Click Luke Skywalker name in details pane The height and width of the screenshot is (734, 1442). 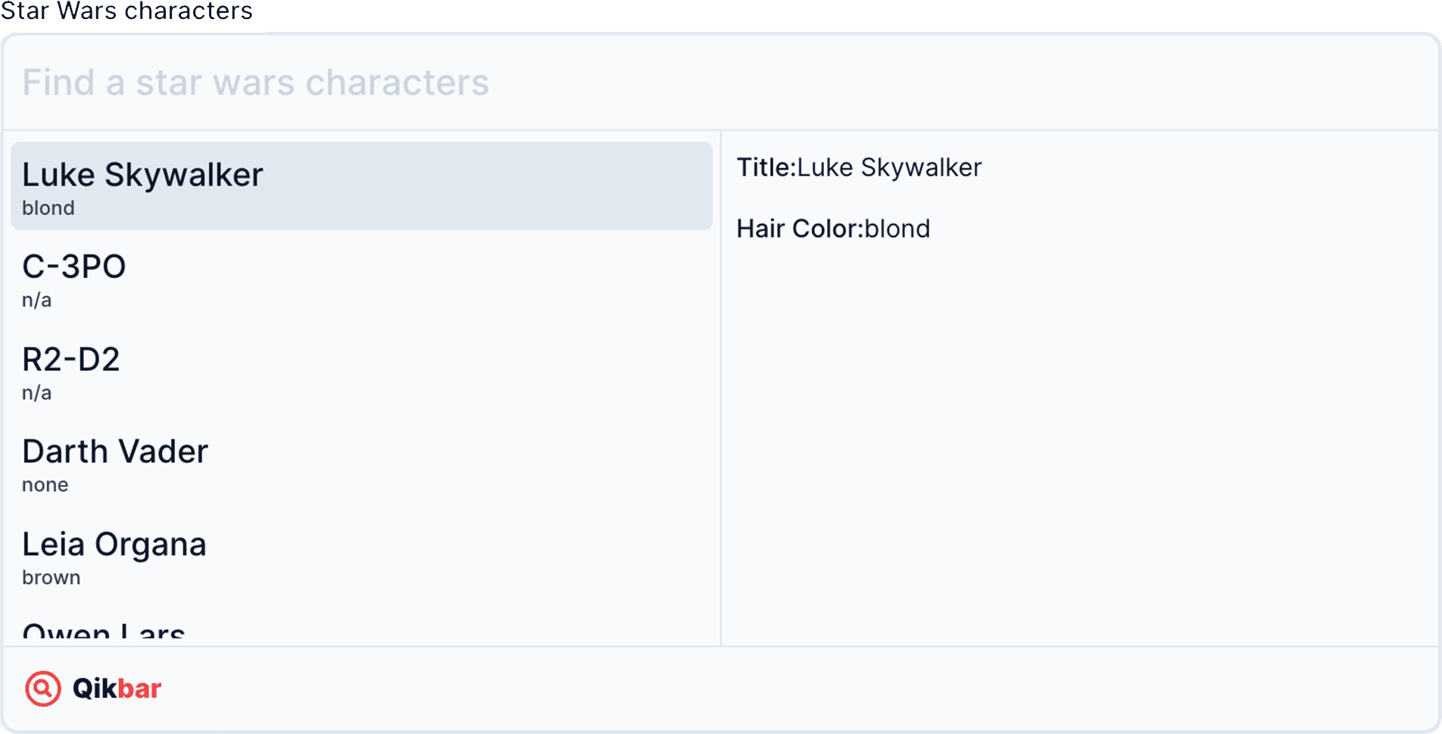click(889, 167)
